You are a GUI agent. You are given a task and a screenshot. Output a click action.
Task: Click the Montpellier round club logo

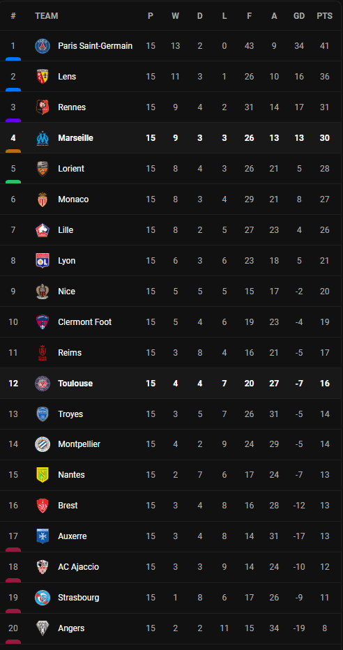tap(43, 444)
